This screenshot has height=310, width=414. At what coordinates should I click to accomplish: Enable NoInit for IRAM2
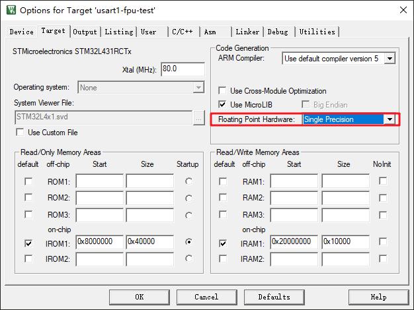382,259
